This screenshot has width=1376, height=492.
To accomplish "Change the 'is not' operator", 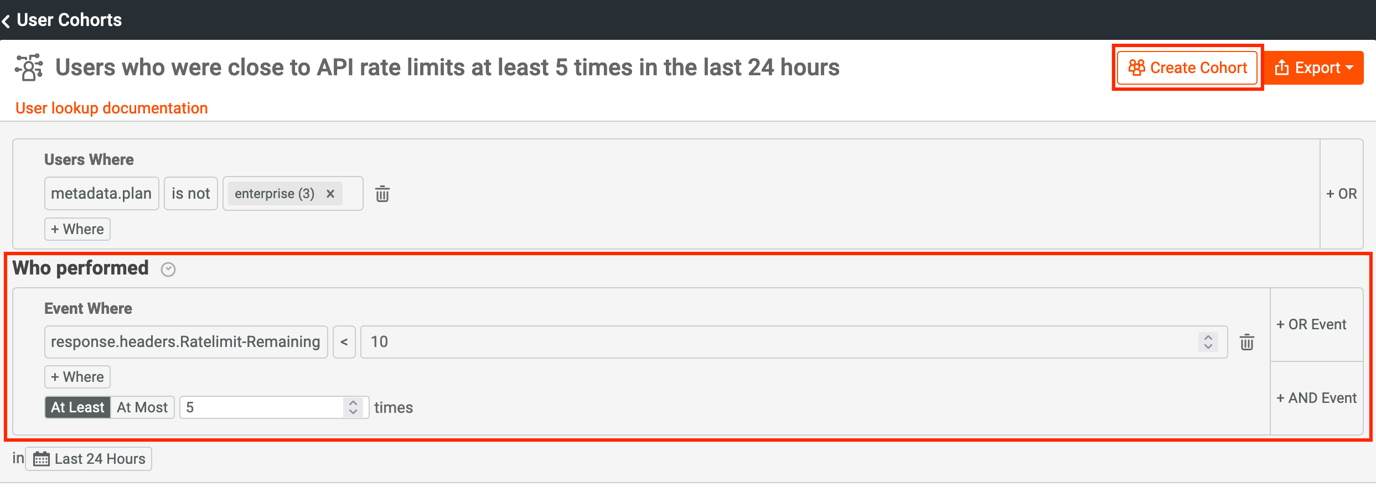I will (x=191, y=194).
